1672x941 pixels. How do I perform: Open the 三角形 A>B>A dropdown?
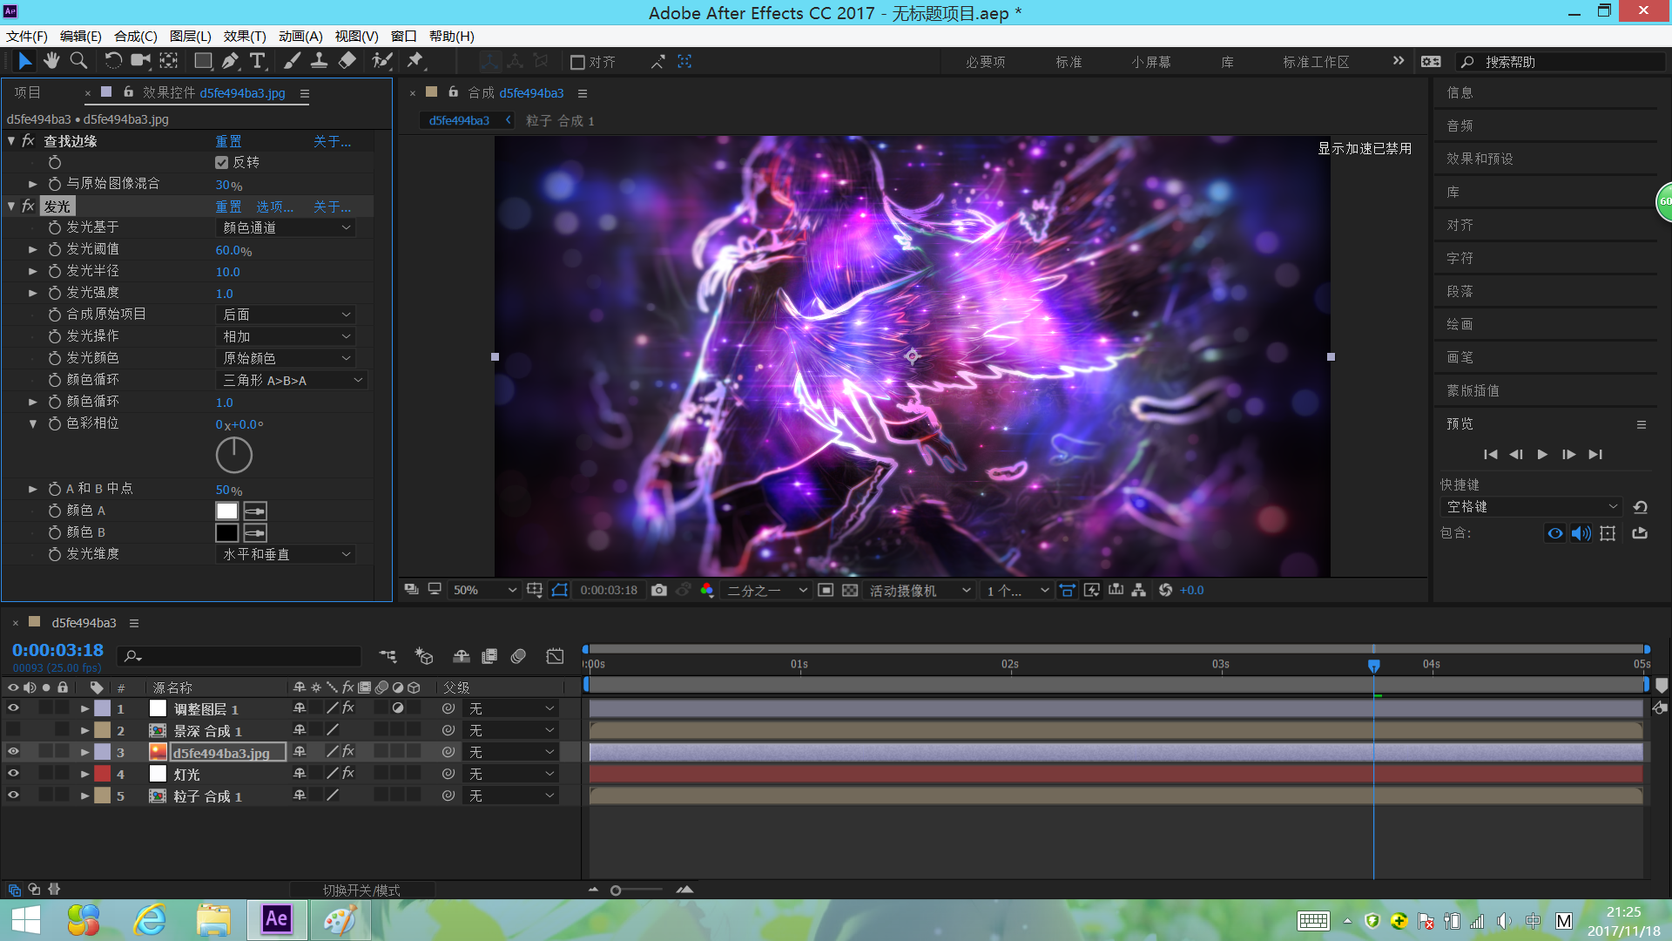292,380
